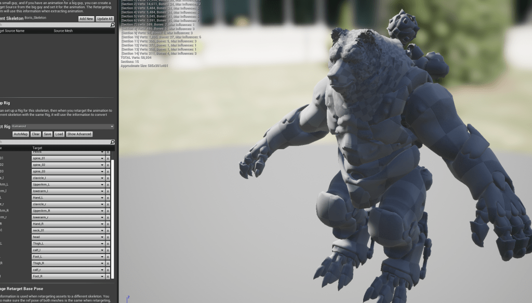The image size is (532, 303).
Task: Clear the Thigh_L mapping with x icon
Action: [x=108, y=243]
